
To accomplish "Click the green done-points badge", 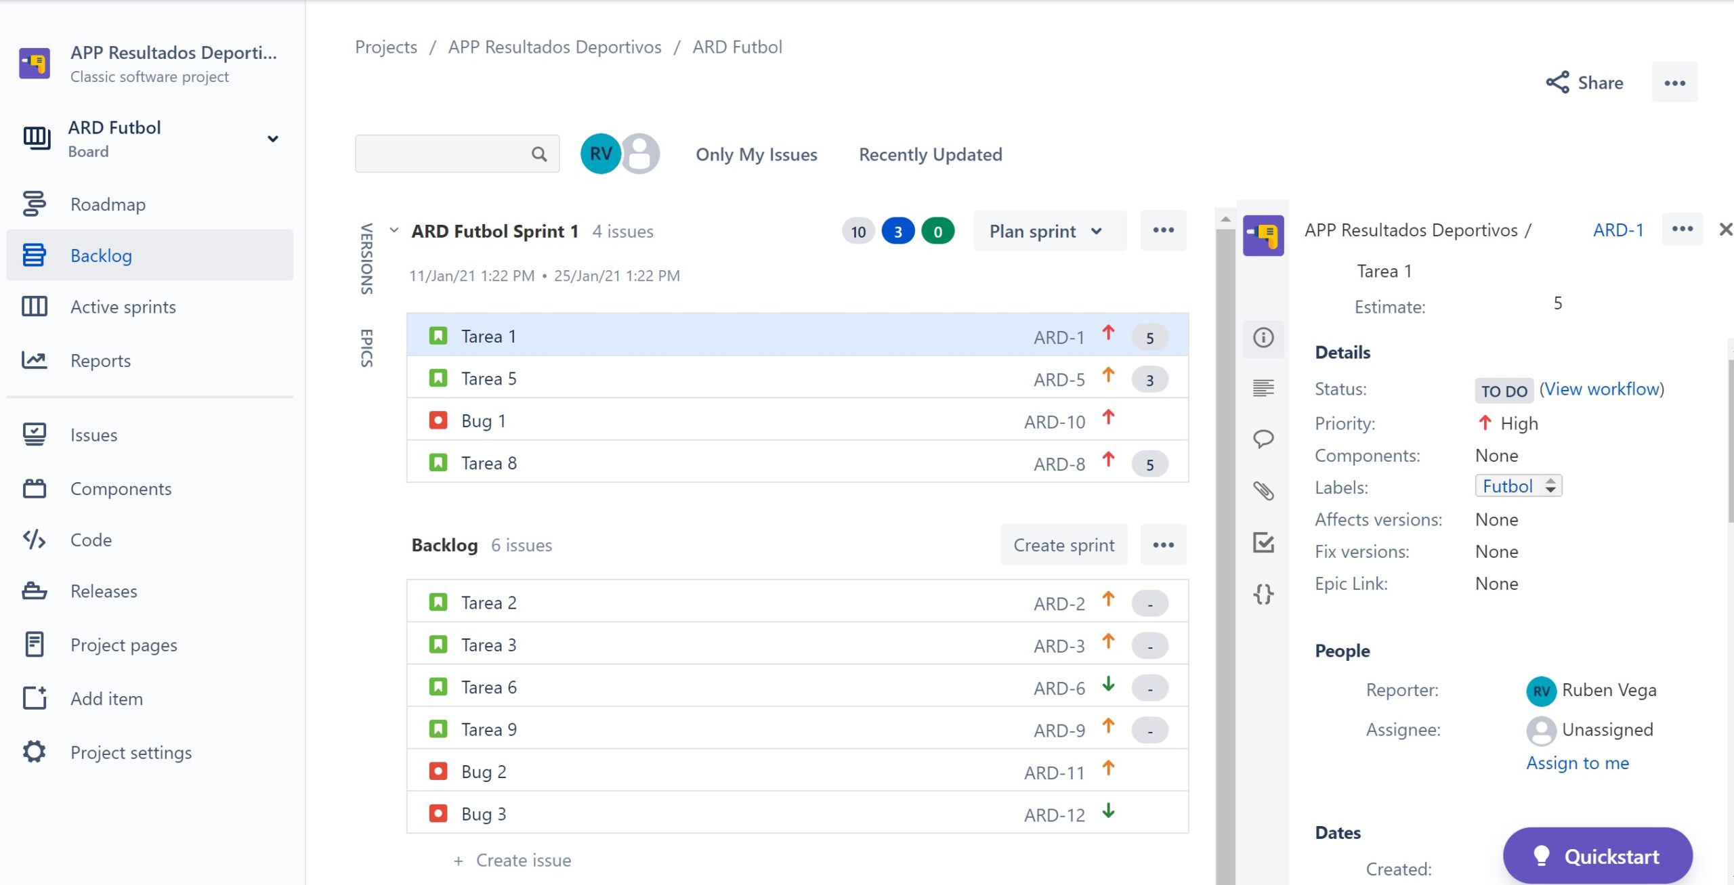I will click(937, 232).
